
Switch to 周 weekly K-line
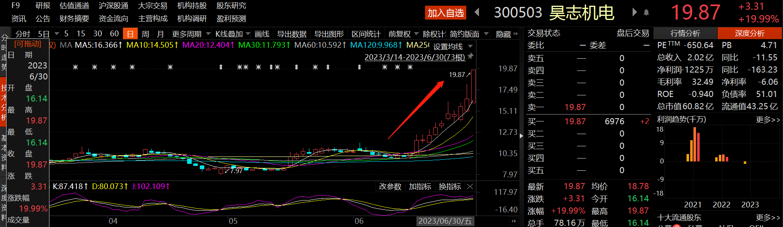pos(145,34)
